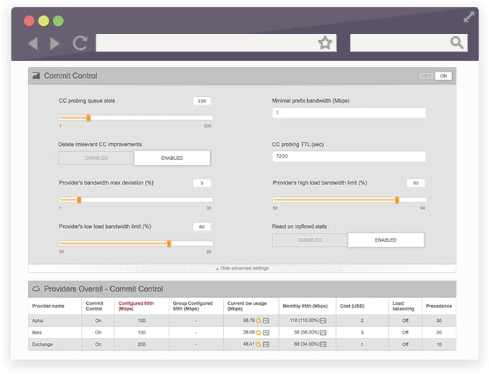Adjust the CC probing queue slots slider handle
This screenshot has width=489, height=374.
click(x=88, y=117)
